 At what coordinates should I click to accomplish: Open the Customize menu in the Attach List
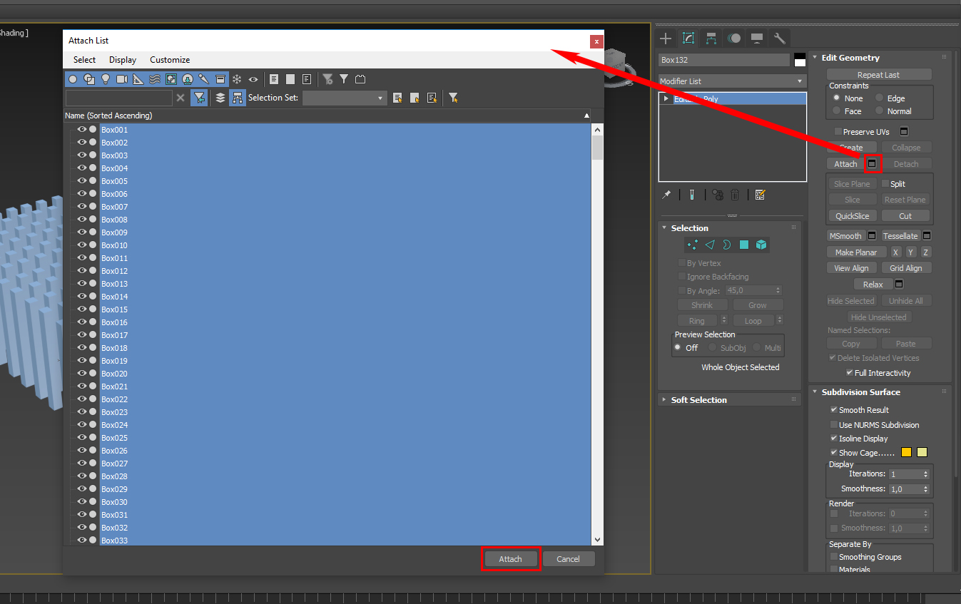point(169,59)
